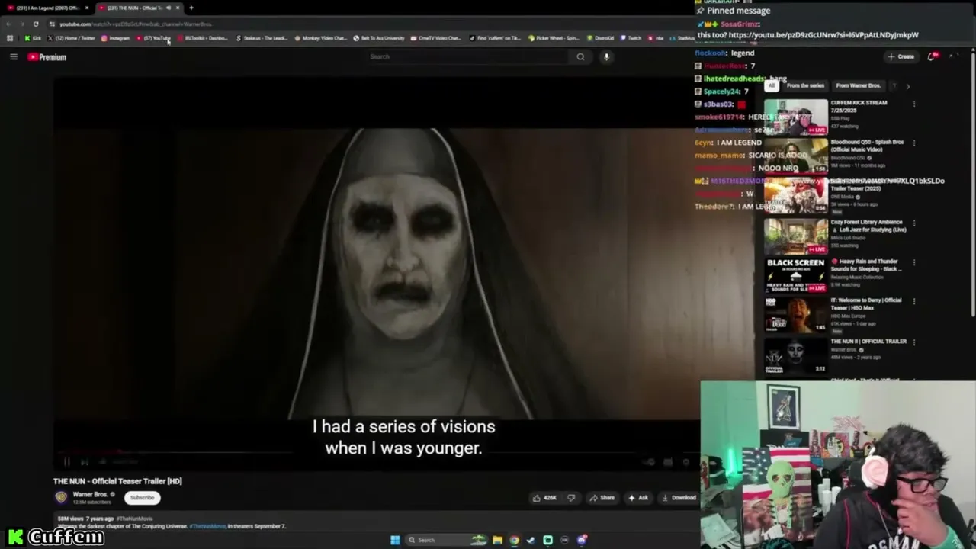Open IT: Welcome to Derry teaser thumbnail
The height and width of the screenshot is (549, 976).
795,314
